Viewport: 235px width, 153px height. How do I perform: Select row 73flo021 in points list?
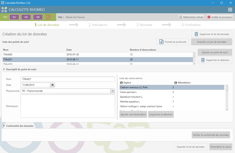tap(98, 59)
